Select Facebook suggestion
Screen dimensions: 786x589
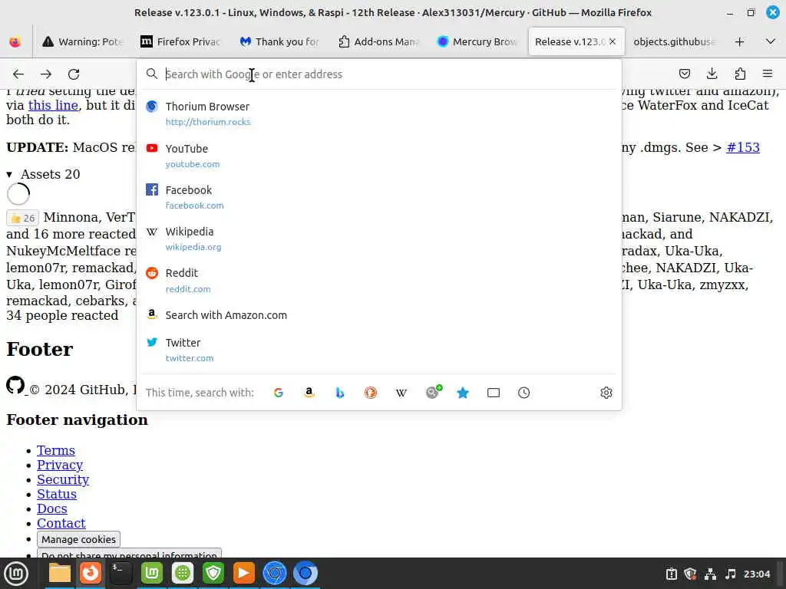pyautogui.click(x=379, y=197)
